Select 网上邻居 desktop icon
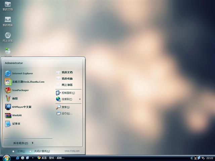The width and height of the screenshot is (215, 161). coord(8,37)
